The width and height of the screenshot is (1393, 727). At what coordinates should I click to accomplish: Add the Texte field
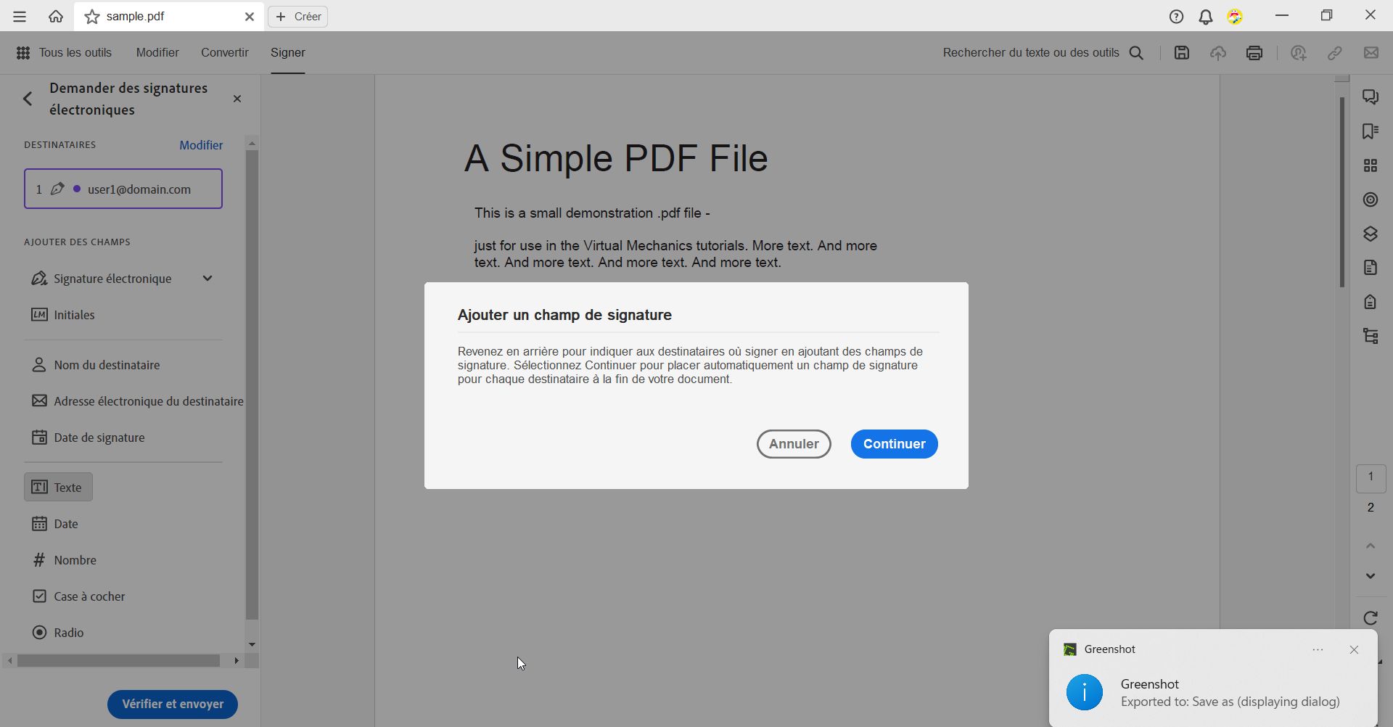(x=59, y=488)
